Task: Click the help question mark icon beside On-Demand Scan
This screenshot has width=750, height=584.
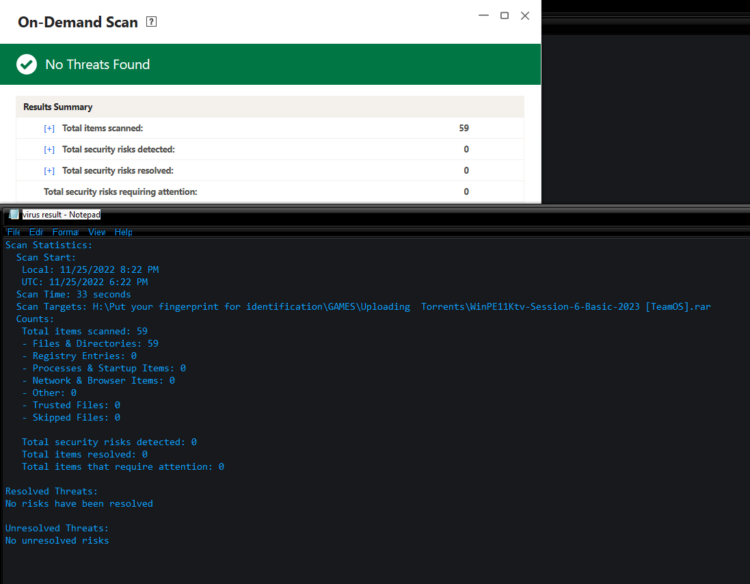Action: click(151, 21)
